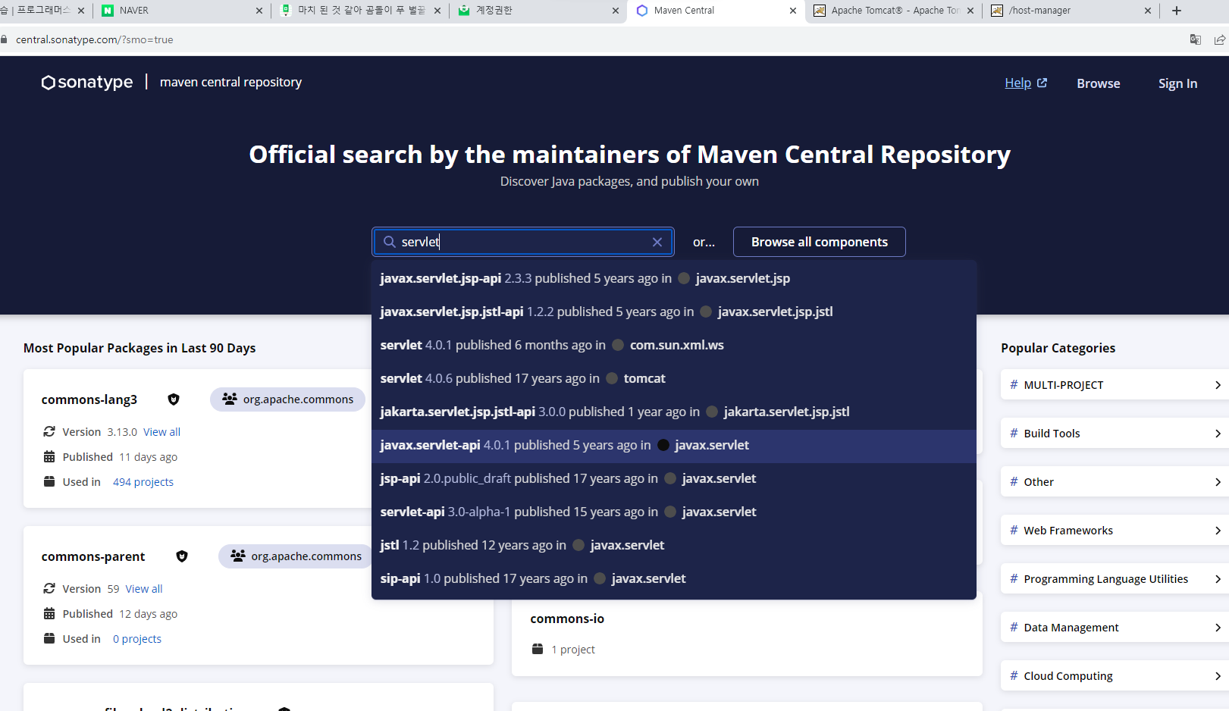Close the Apache Tomcat tab
1229x711 pixels.
970,11
